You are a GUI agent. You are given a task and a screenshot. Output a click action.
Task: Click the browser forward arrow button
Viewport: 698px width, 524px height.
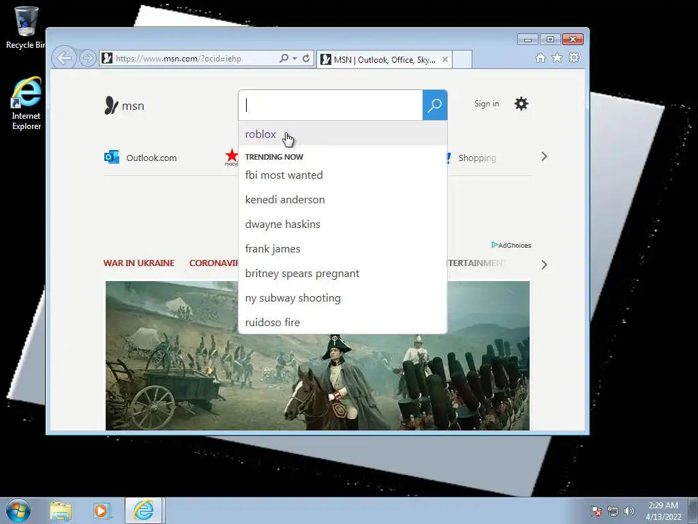pos(88,59)
